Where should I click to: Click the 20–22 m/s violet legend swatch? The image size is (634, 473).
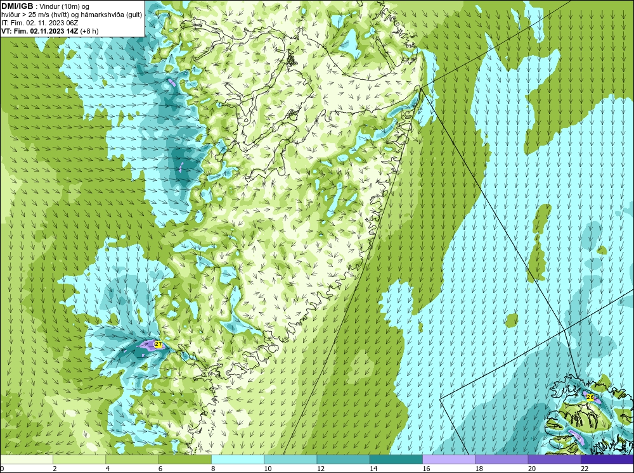[554, 460]
